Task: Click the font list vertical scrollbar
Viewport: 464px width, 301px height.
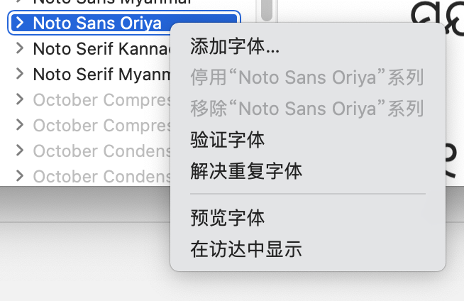Action: (x=267, y=9)
